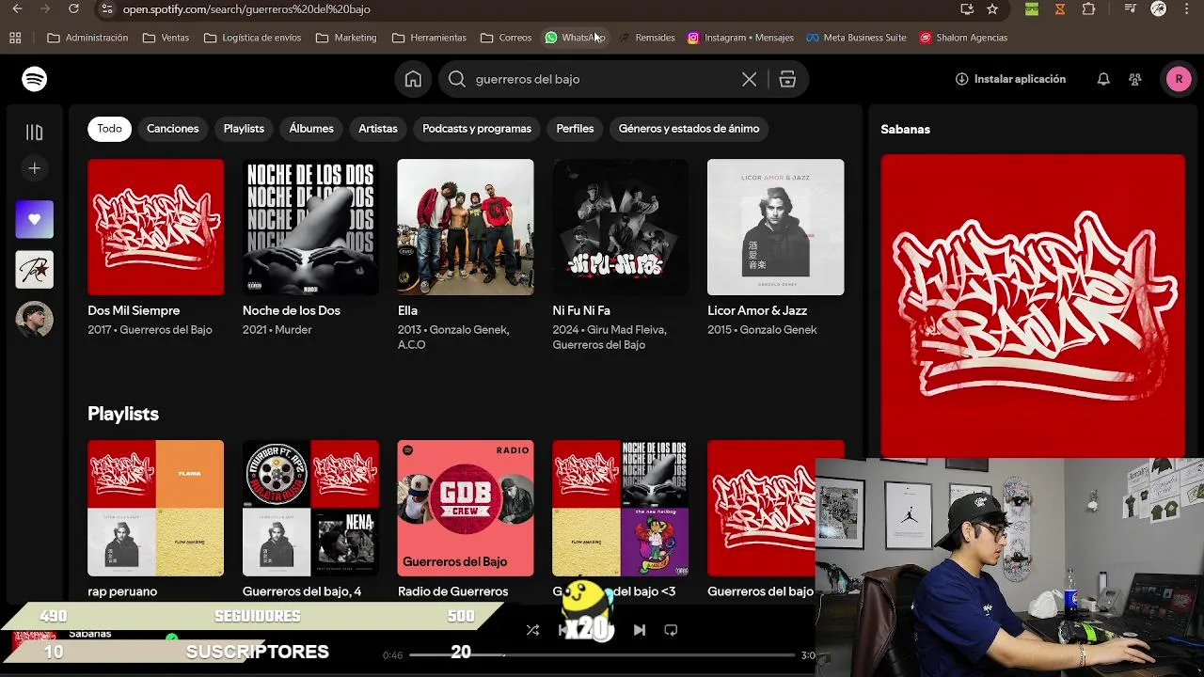Image resolution: width=1204 pixels, height=677 pixels.
Task: Toggle repeat mode
Action: [x=671, y=630]
